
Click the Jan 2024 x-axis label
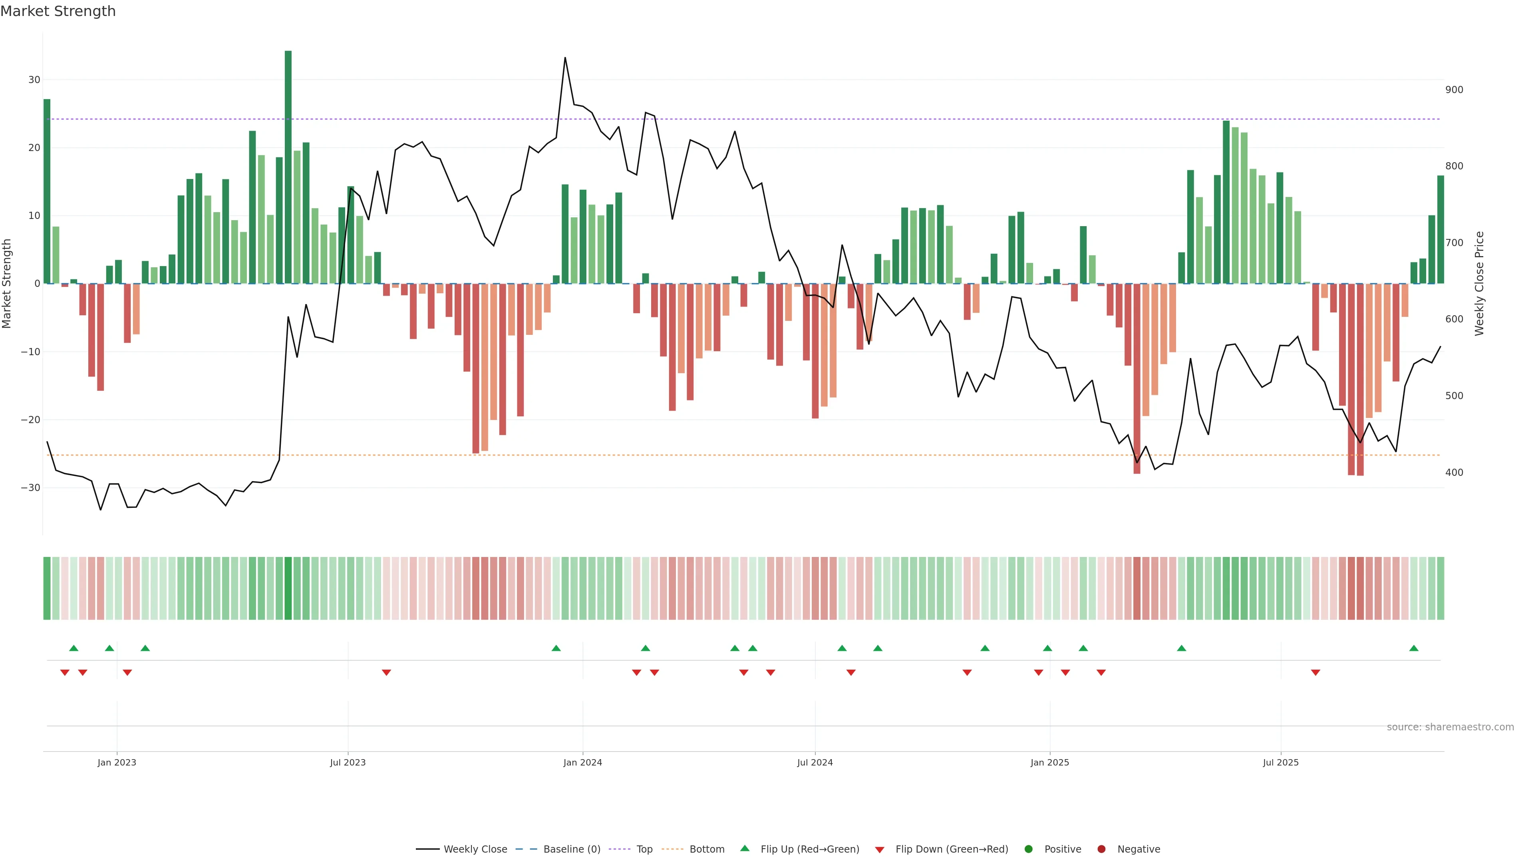(582, 762)
